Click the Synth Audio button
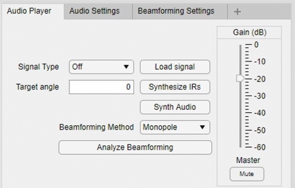This screenshot has width=295, height=188. tap(175, 107)
